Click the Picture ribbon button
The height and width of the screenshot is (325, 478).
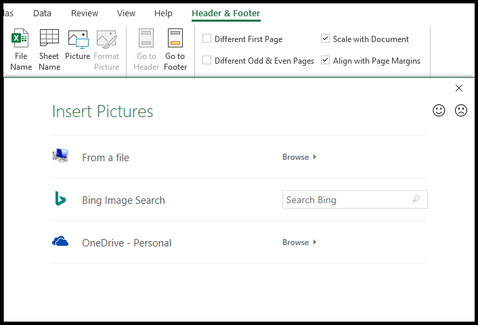[78, 45]
